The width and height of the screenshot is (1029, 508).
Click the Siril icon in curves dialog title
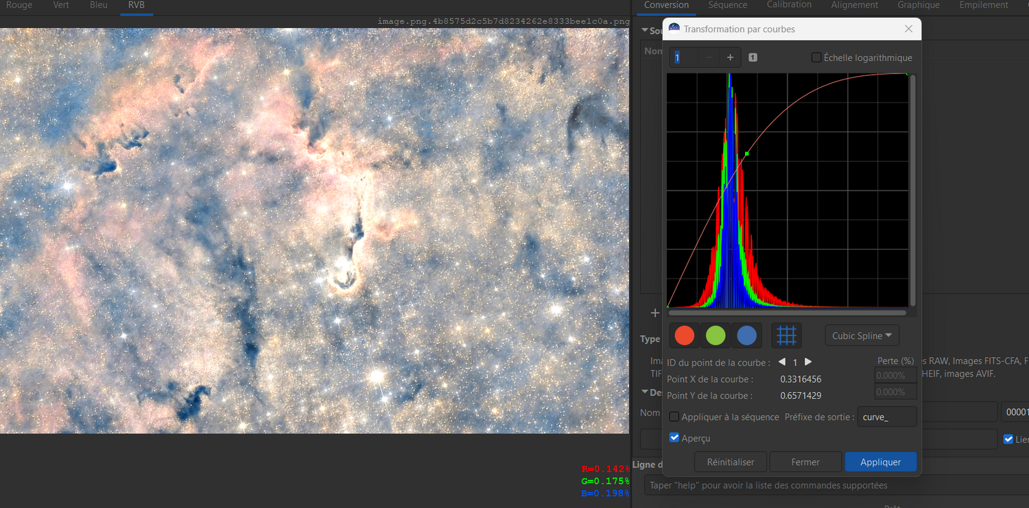point(674,29)
